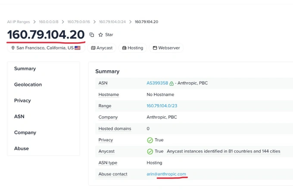Go to 160.79.104.0/24 breadcrumb

(x=112, y=22)
